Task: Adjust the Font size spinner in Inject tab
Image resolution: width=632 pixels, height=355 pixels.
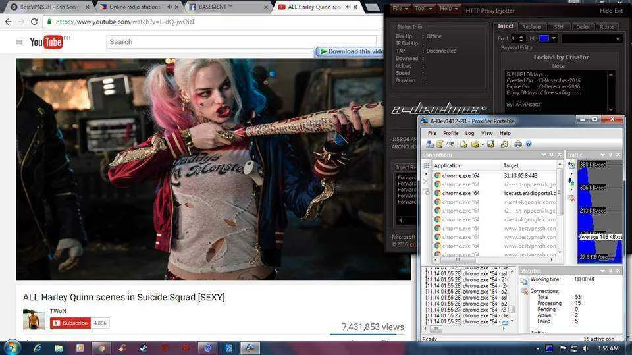Action: 521,38
